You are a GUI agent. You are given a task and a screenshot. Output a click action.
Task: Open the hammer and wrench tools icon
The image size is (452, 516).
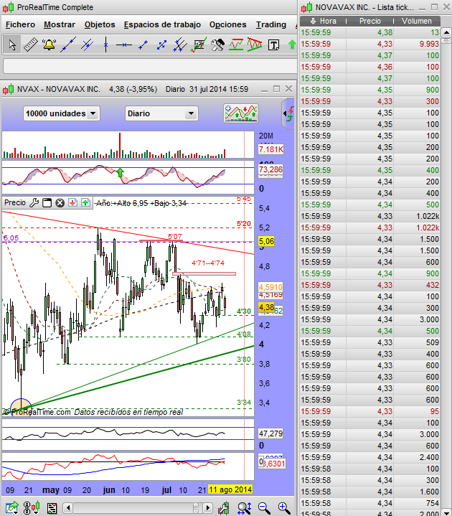[x=217, y=44]
